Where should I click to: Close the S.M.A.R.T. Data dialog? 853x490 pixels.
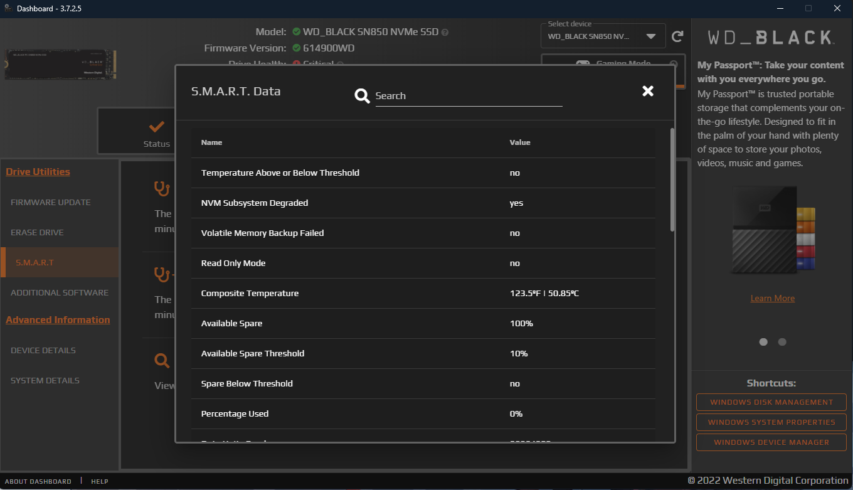tap(648, 91)
